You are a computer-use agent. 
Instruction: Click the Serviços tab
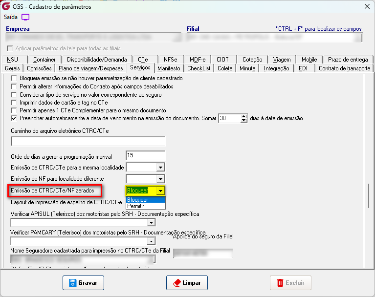pos(140,67)
